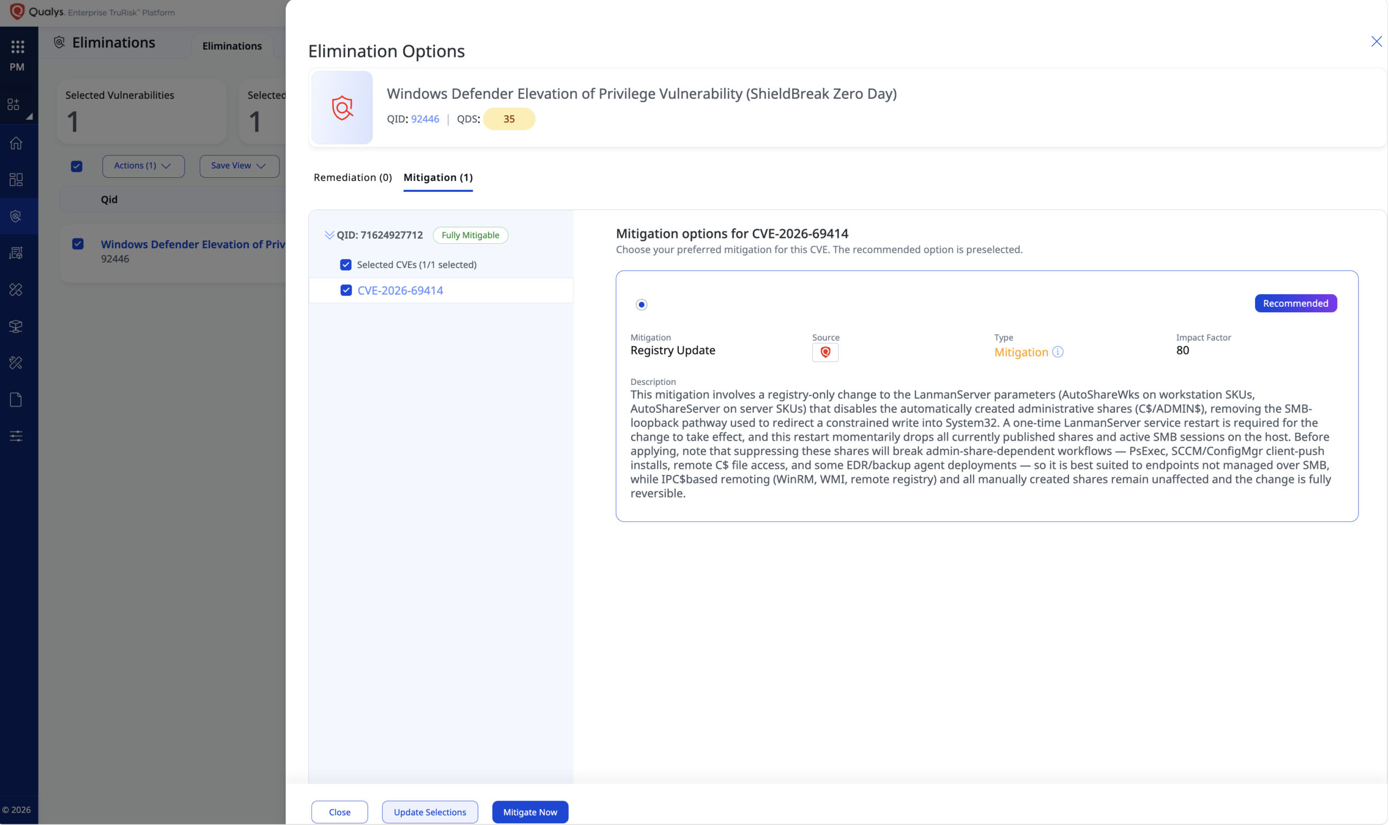Click the Update Selections button
This screenshot has width=1389, height=825.
430,811
